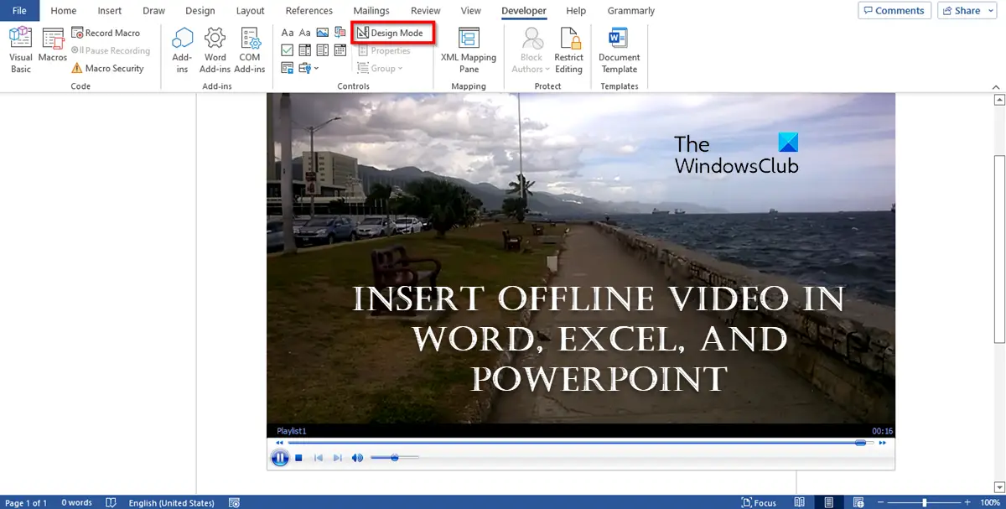Open the proofing check status icon
This screenshot has width=1006, height=509.
[x=111, y=502]
